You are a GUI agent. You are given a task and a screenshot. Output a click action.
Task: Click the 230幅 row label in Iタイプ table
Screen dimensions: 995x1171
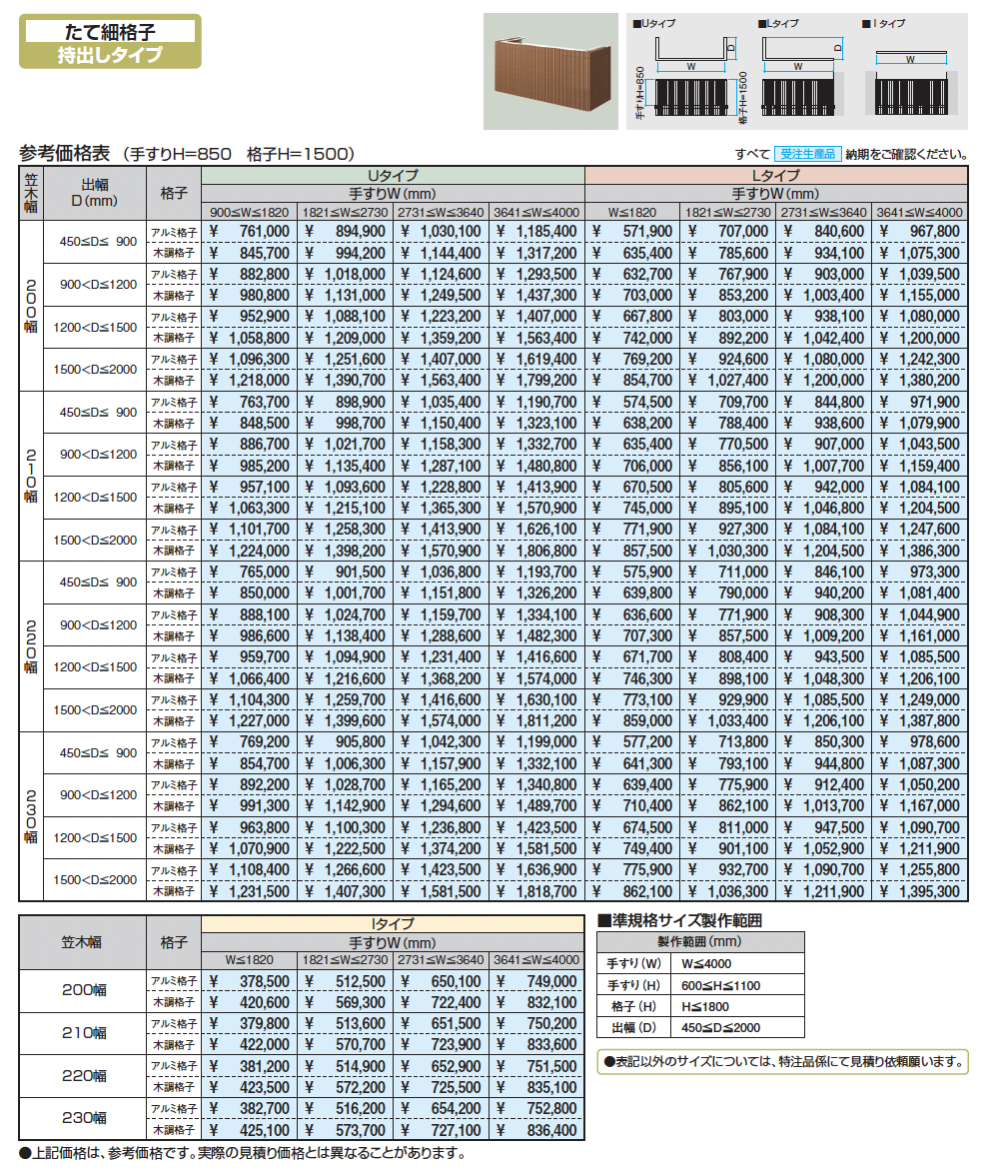83,1118
